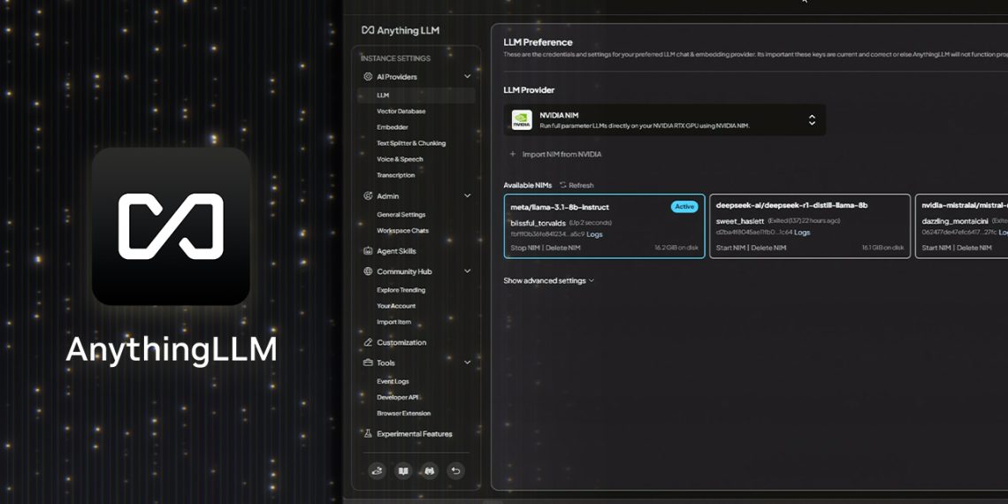Click the Active status badge
The height and width of the screenshot is (504, 1008).
684,206
